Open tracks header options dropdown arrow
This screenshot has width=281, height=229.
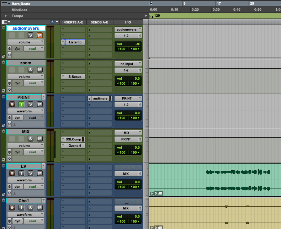coord(57,22)
